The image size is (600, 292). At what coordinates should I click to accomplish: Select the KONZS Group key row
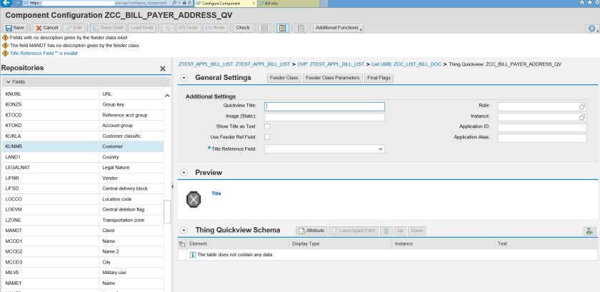pyautogui.click(x=83, y=104)
